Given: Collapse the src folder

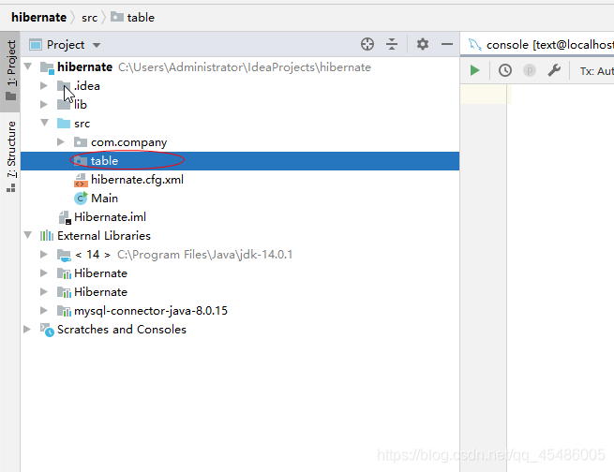Looking at the screenshot, I should 45,123.
